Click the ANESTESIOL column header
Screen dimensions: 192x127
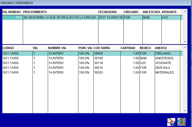[151, 12]
